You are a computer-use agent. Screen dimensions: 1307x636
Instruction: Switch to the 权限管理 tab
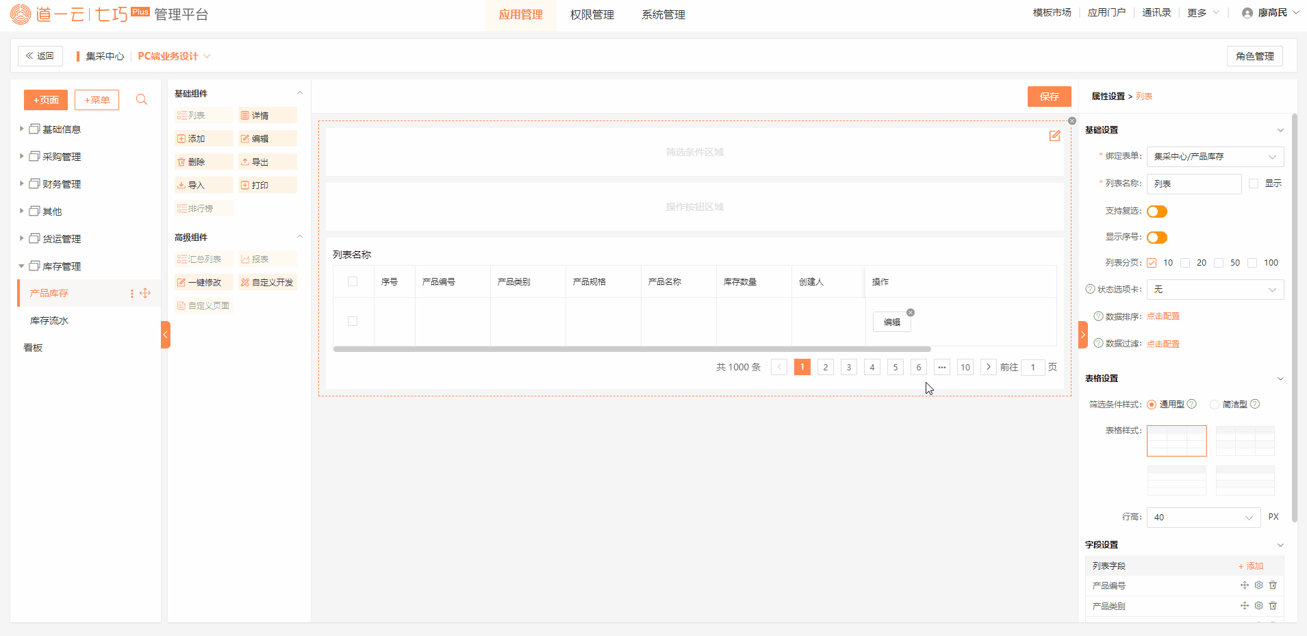coord(592,15)
